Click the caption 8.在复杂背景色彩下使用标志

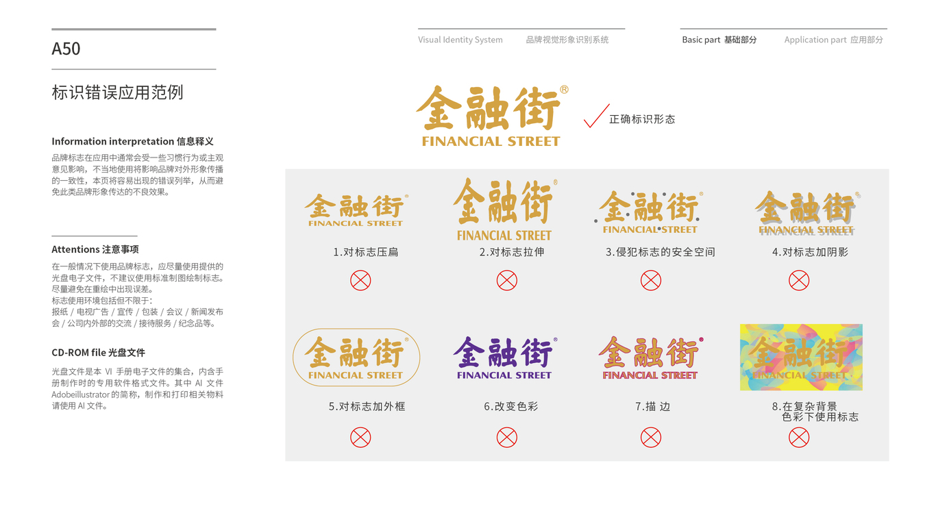(x=815, y=412)
